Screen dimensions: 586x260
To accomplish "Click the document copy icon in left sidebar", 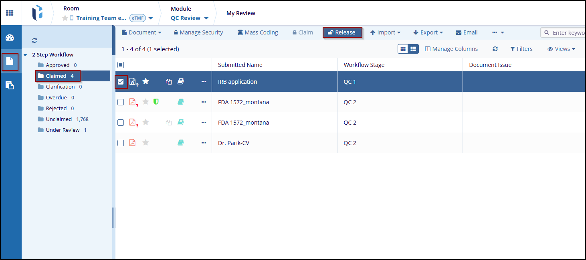I will coord(10,85).
